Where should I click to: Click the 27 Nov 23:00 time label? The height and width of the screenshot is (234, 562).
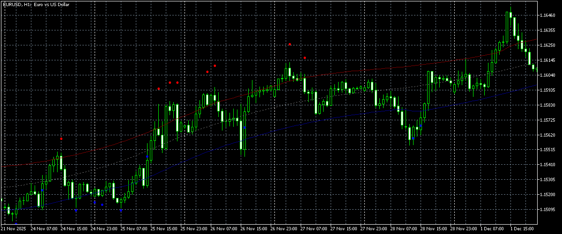coord(375,229)
